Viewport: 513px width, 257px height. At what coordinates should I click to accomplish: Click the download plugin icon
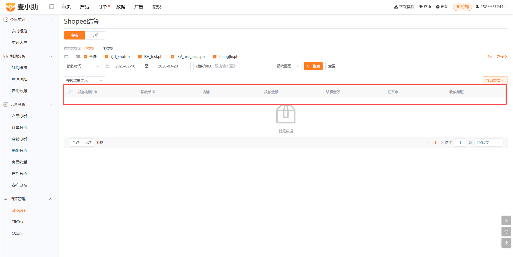pos(396,7)
